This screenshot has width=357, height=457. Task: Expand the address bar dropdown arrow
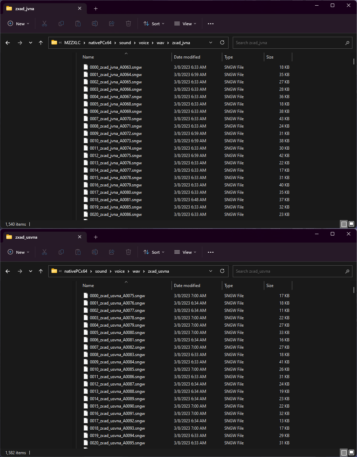[211, 42]
